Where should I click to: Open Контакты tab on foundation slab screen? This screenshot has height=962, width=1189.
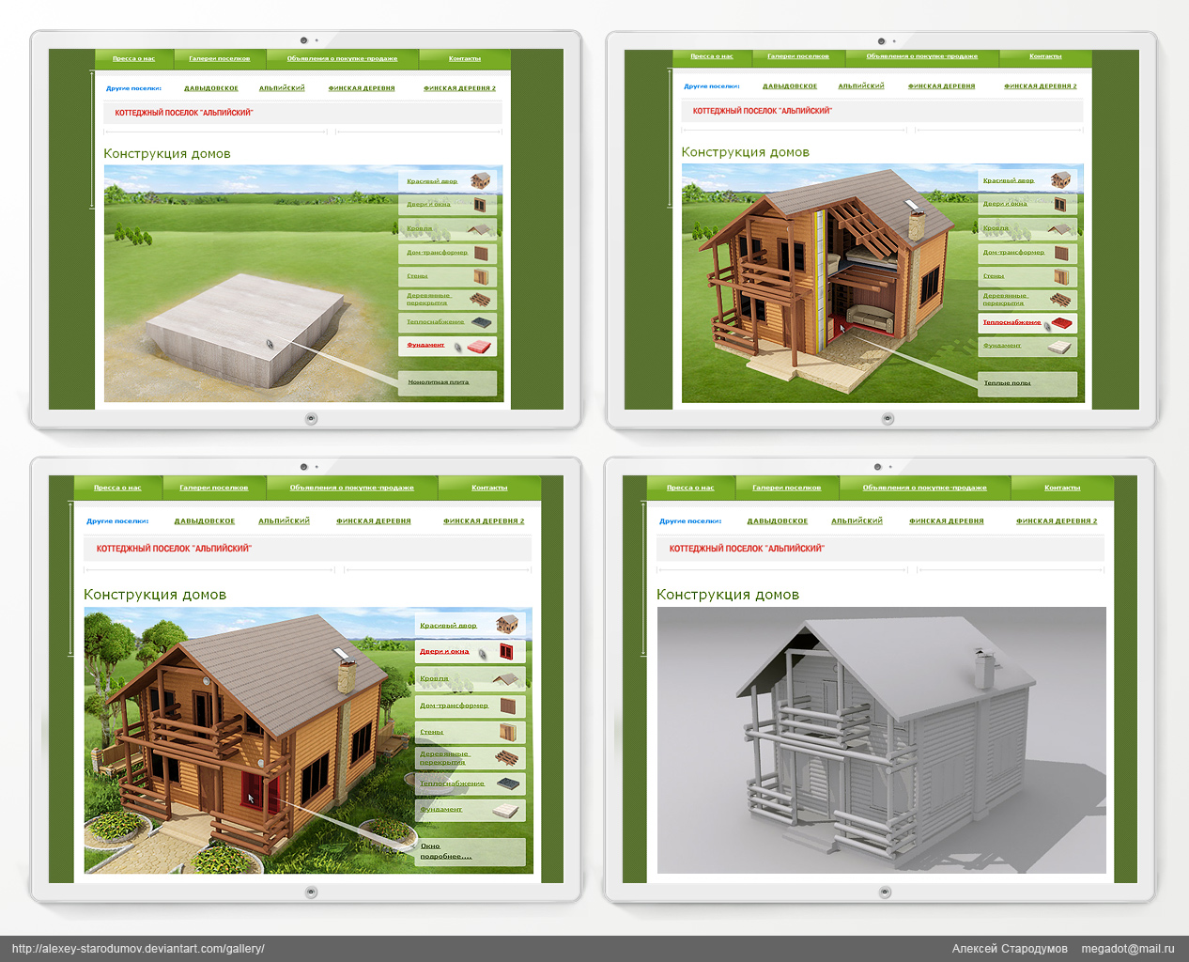[465, 58]
